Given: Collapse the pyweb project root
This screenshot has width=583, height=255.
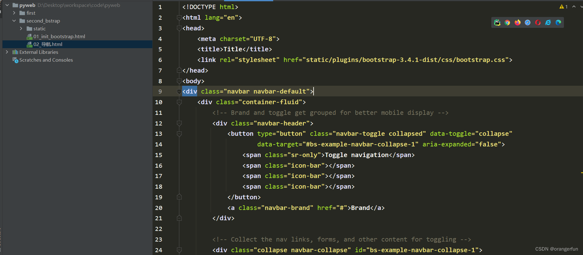Looking at the screenshot, I should tap(7, 5).
